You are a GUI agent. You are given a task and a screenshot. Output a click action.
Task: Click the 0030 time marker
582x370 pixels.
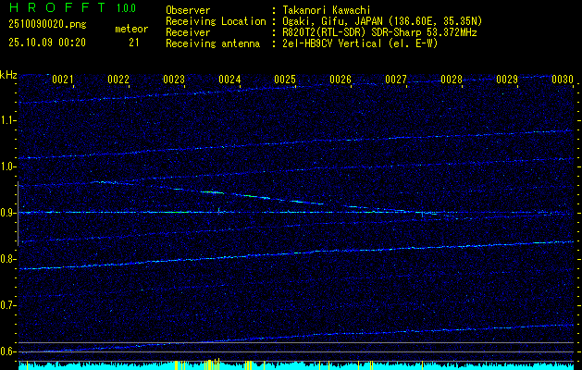point(563,80)
